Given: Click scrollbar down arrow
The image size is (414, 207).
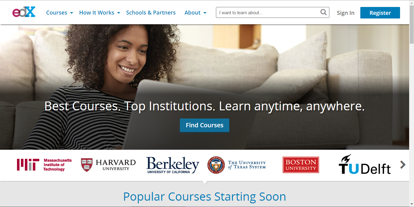Looking at the screenshot, I should click(x=412, y=204).
